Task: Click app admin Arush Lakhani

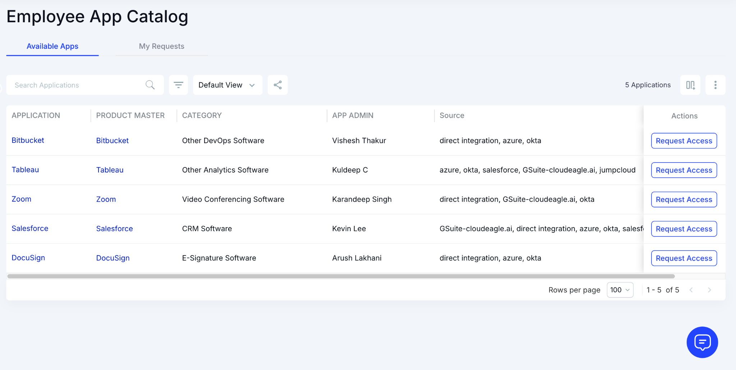Action: 356,258
